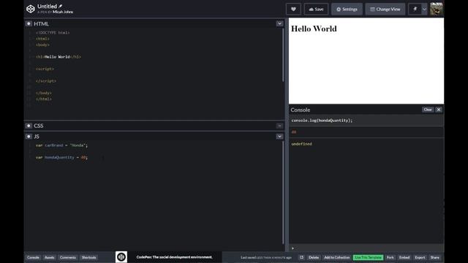Click the CodePen logo in the header
This screenshot has width=468, height=263.
(31, 9)
